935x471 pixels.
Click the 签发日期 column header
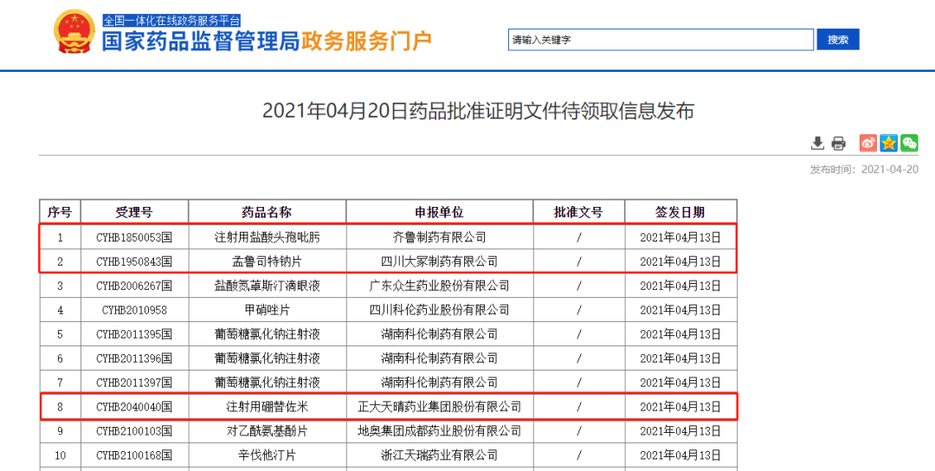680,212
